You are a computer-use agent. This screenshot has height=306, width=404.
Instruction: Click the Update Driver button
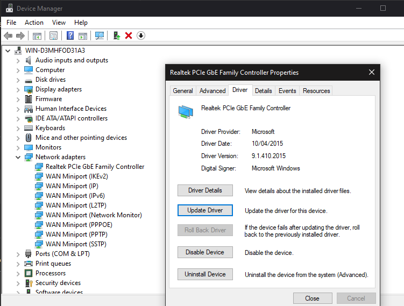click(205, 210)
